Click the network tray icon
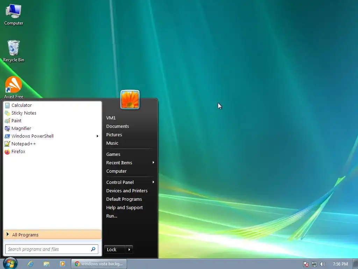Viewport: 358px width, 269px height. pos(314,264)
